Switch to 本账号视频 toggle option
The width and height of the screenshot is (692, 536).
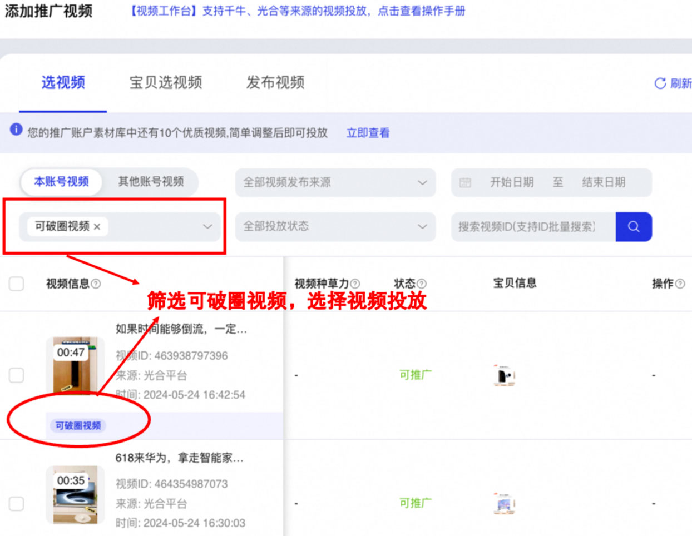[62, 182]
